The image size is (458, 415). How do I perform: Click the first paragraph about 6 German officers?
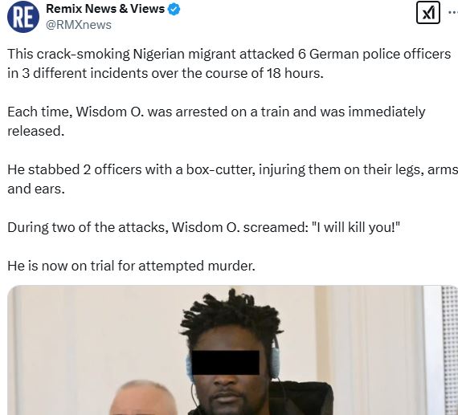tap(229, 63)
